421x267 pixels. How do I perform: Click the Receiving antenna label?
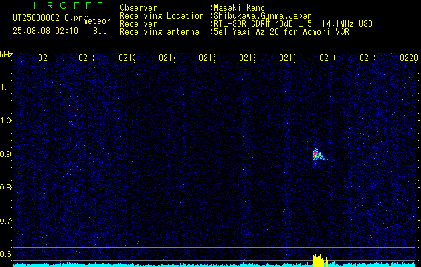[x=160, y=32]
